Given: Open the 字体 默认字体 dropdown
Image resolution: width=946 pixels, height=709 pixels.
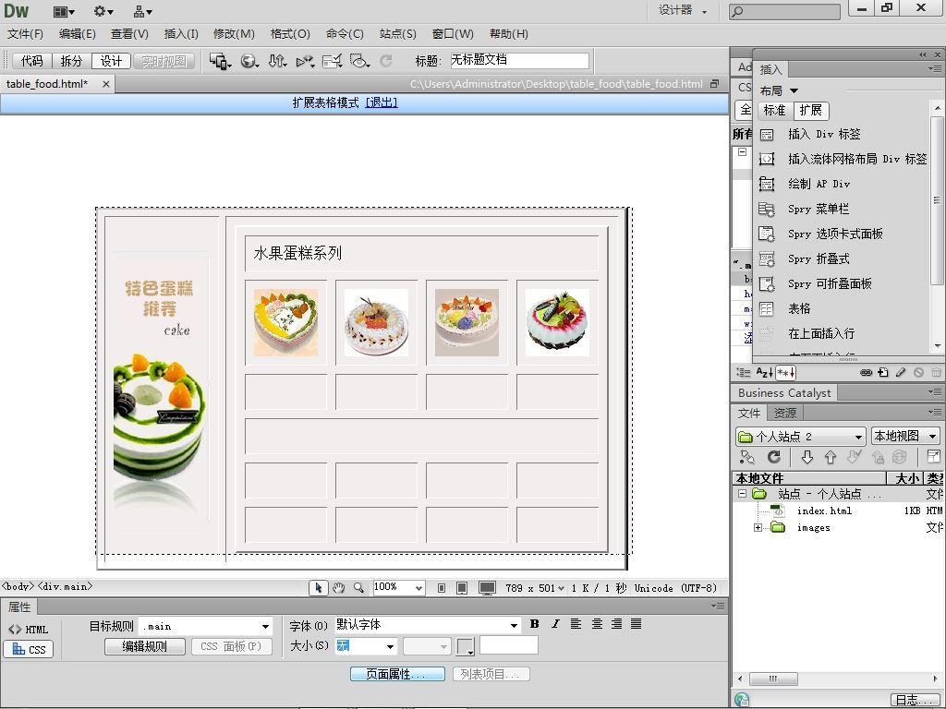Looking at the screenshot, I should coord(428,625).
